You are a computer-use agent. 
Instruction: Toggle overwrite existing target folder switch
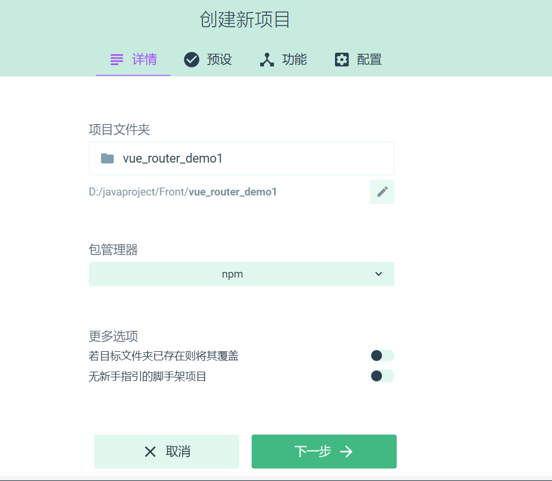[x=383, y=355]
